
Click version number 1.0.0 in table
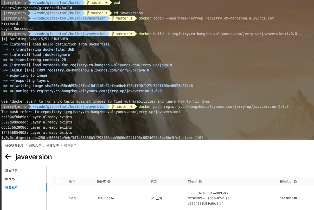click(72, 198)
